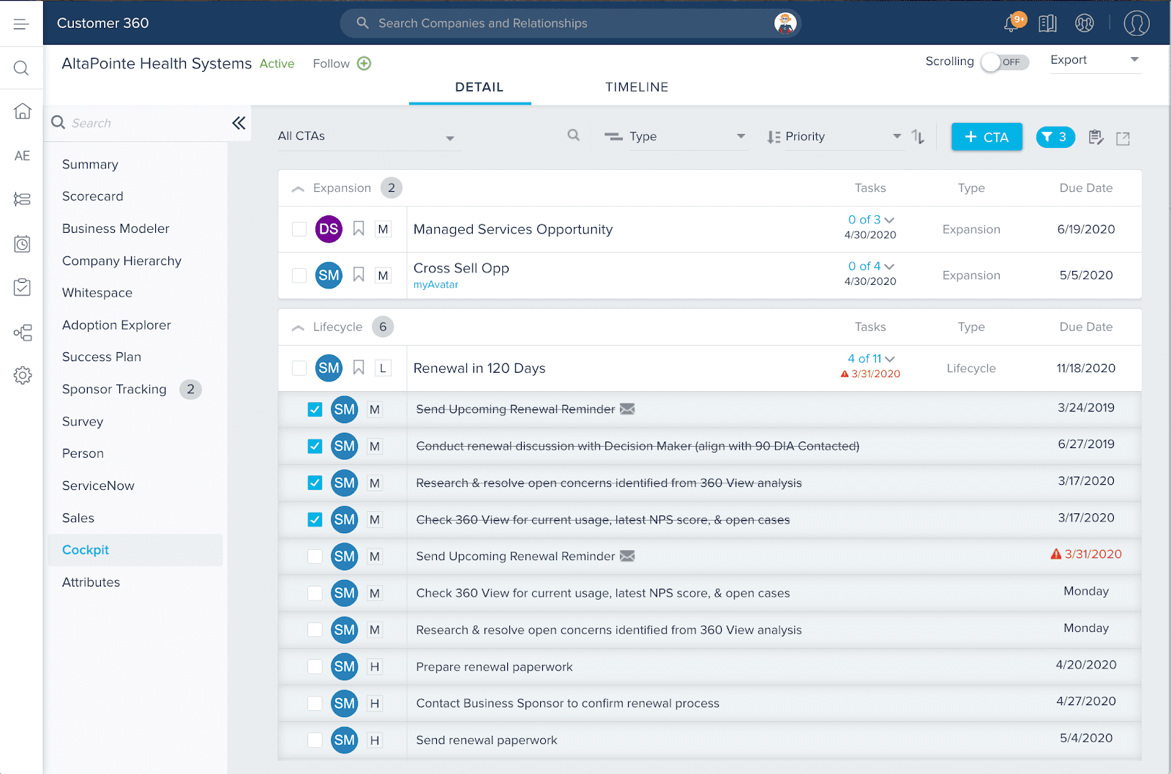Screen dimensions: 1171x774
Task: Select the Managed Services Opportunity checkbox
Action: coord(299,229)
